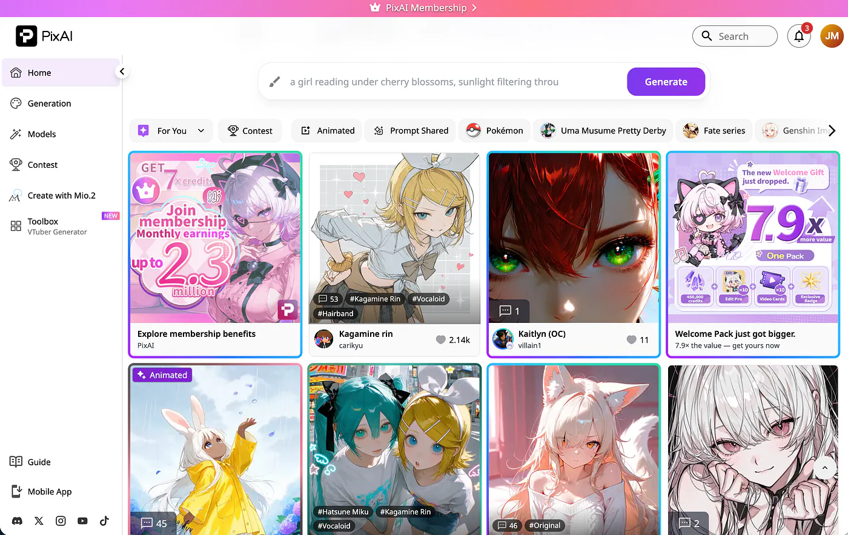Click the Home house icon

pyautogui.click(x=16, y=73)
